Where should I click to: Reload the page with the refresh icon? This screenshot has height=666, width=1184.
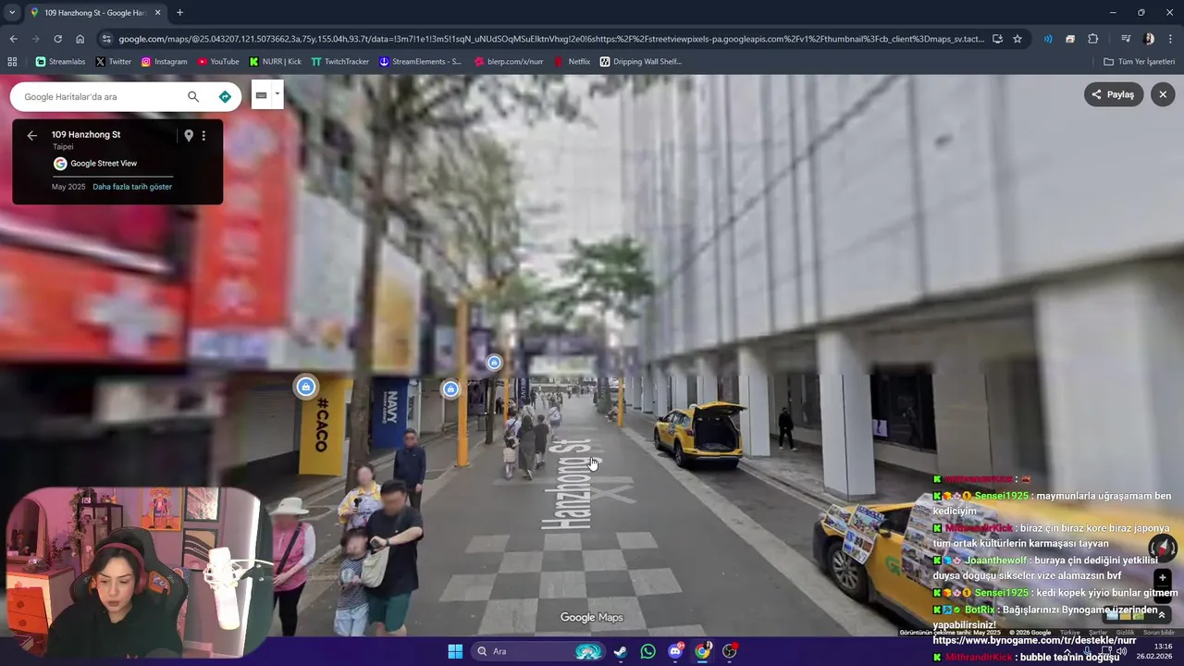(57, 39)
